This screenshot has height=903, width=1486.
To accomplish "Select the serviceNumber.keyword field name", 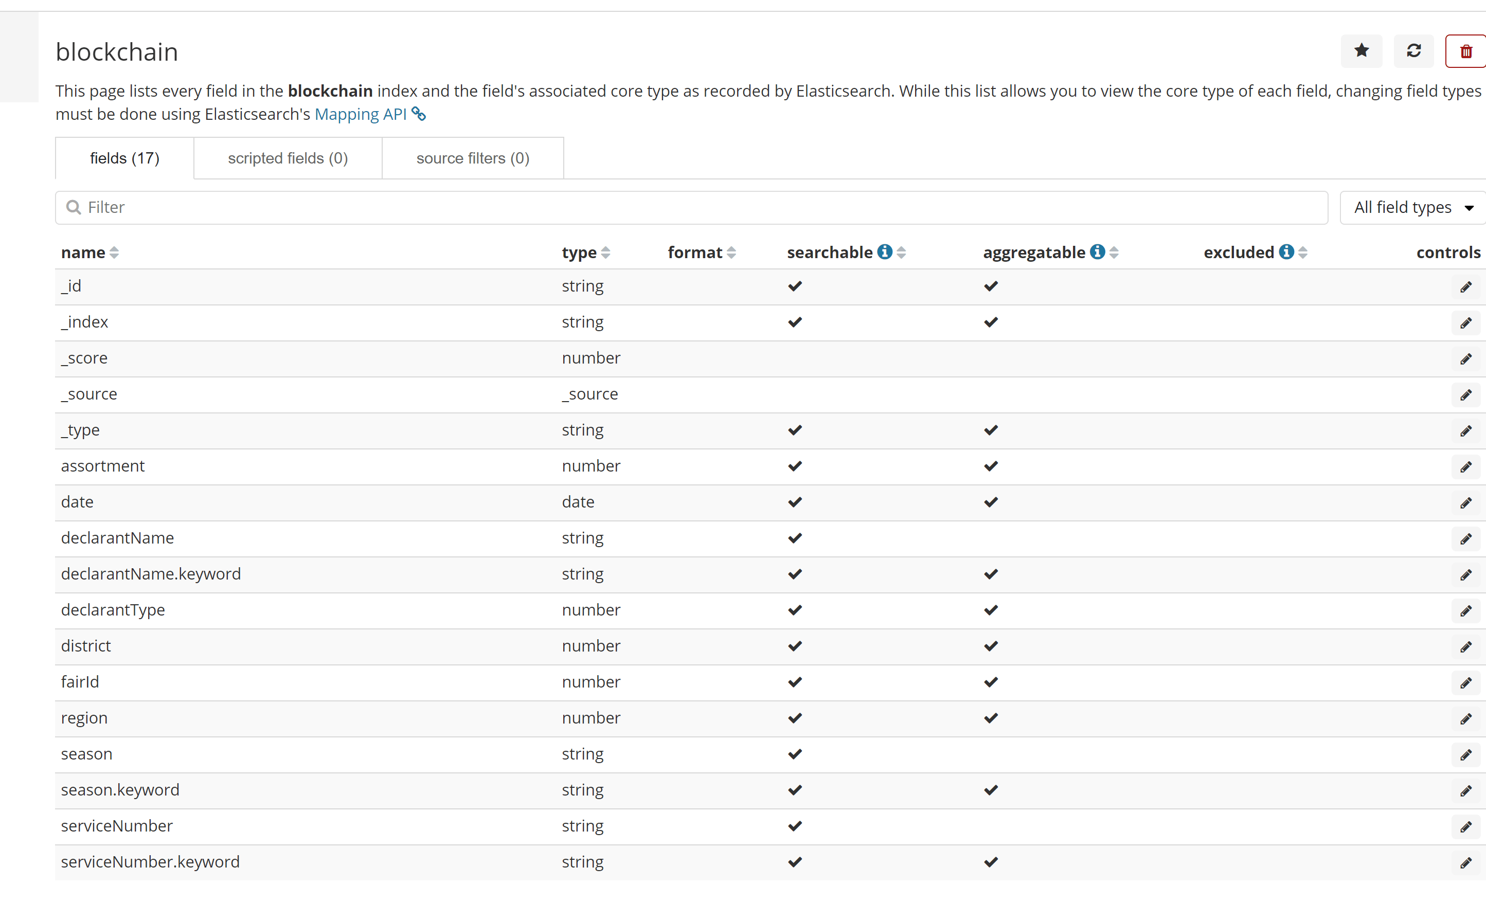I will pos(150,862).
